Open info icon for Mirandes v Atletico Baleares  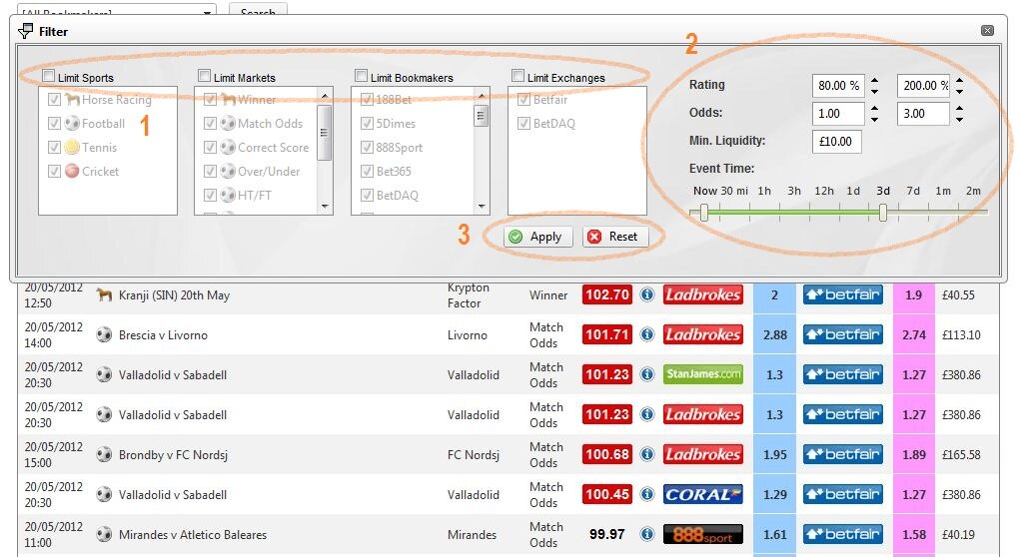(x=646, y=534)
